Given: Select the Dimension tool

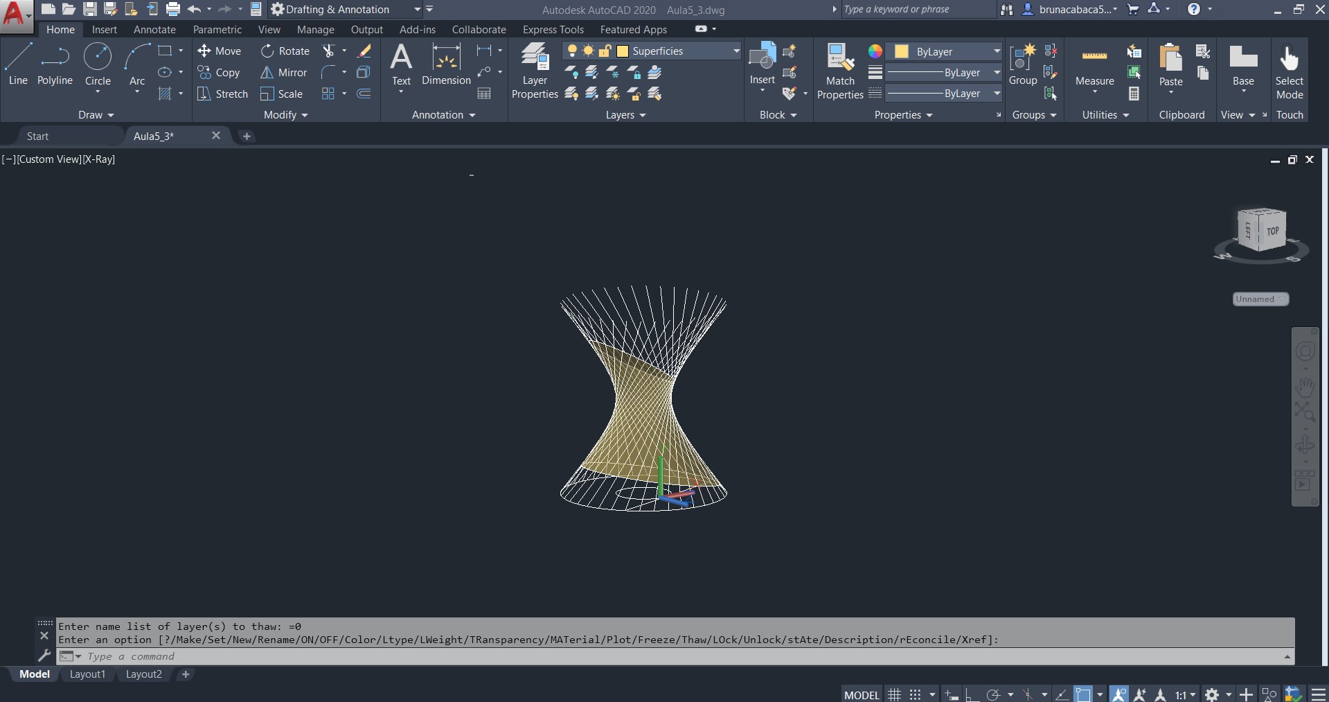Looking at the screenshot, I should [x=446, y=64].
